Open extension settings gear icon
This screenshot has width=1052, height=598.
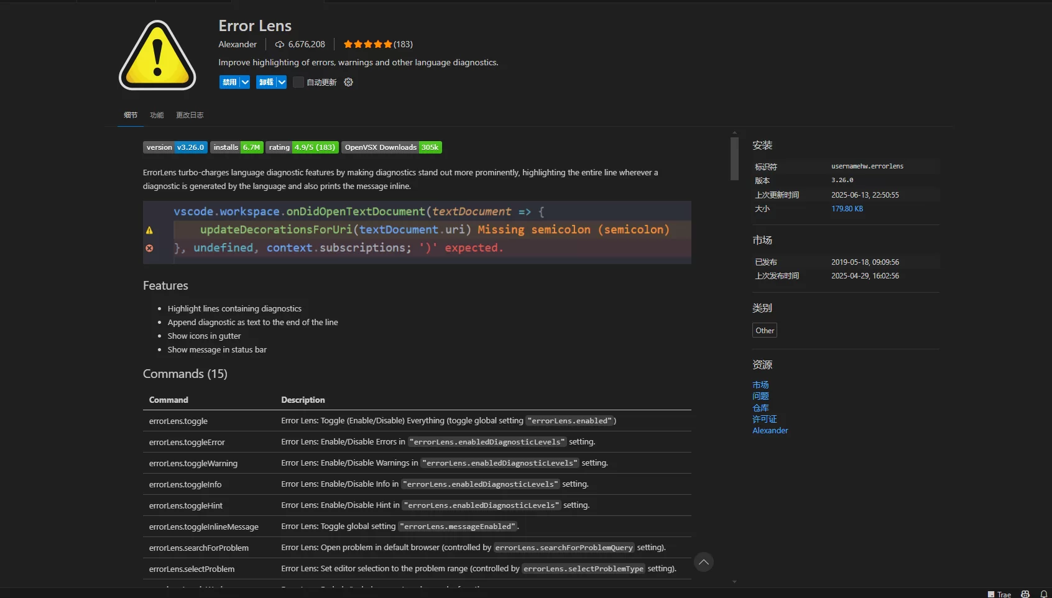(349, 82)
